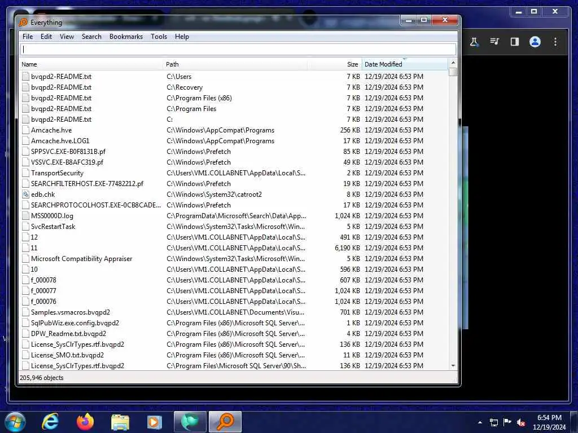Select DPW_Readme.txt.bvqpd2 file name
578x433 pixels.
(x=68, y=334)
